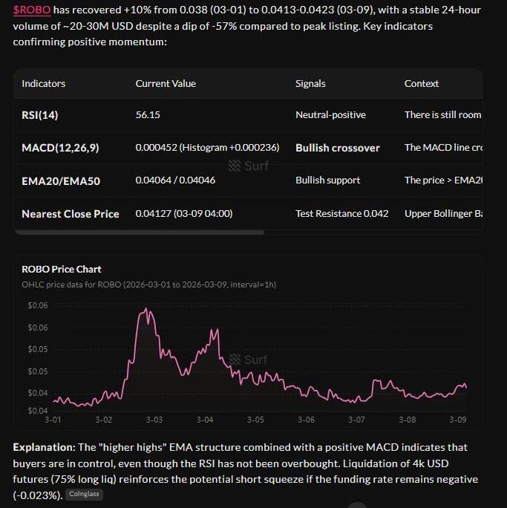The height and width of the screenshot is (508, 507).
Task: Click the Coinglass source badge
Action: pyautogui.click(x=85, y=493)
